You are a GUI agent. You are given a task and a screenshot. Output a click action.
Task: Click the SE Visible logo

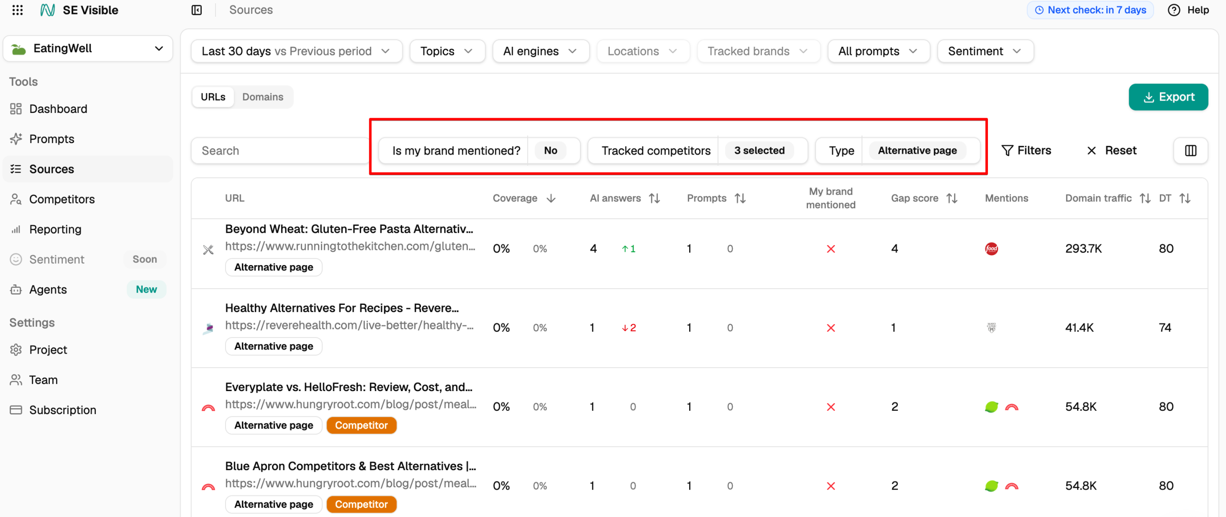79,10
